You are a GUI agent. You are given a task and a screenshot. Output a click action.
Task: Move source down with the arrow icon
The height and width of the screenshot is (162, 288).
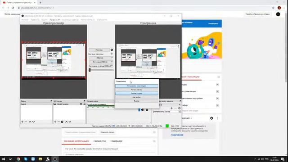tap(70, 122)
